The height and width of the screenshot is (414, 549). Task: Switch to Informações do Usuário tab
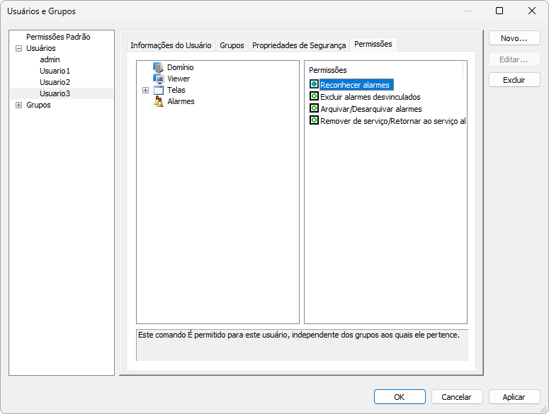click(171, 45)
